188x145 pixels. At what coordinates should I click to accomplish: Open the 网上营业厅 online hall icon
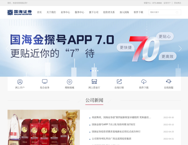[94, 82]
